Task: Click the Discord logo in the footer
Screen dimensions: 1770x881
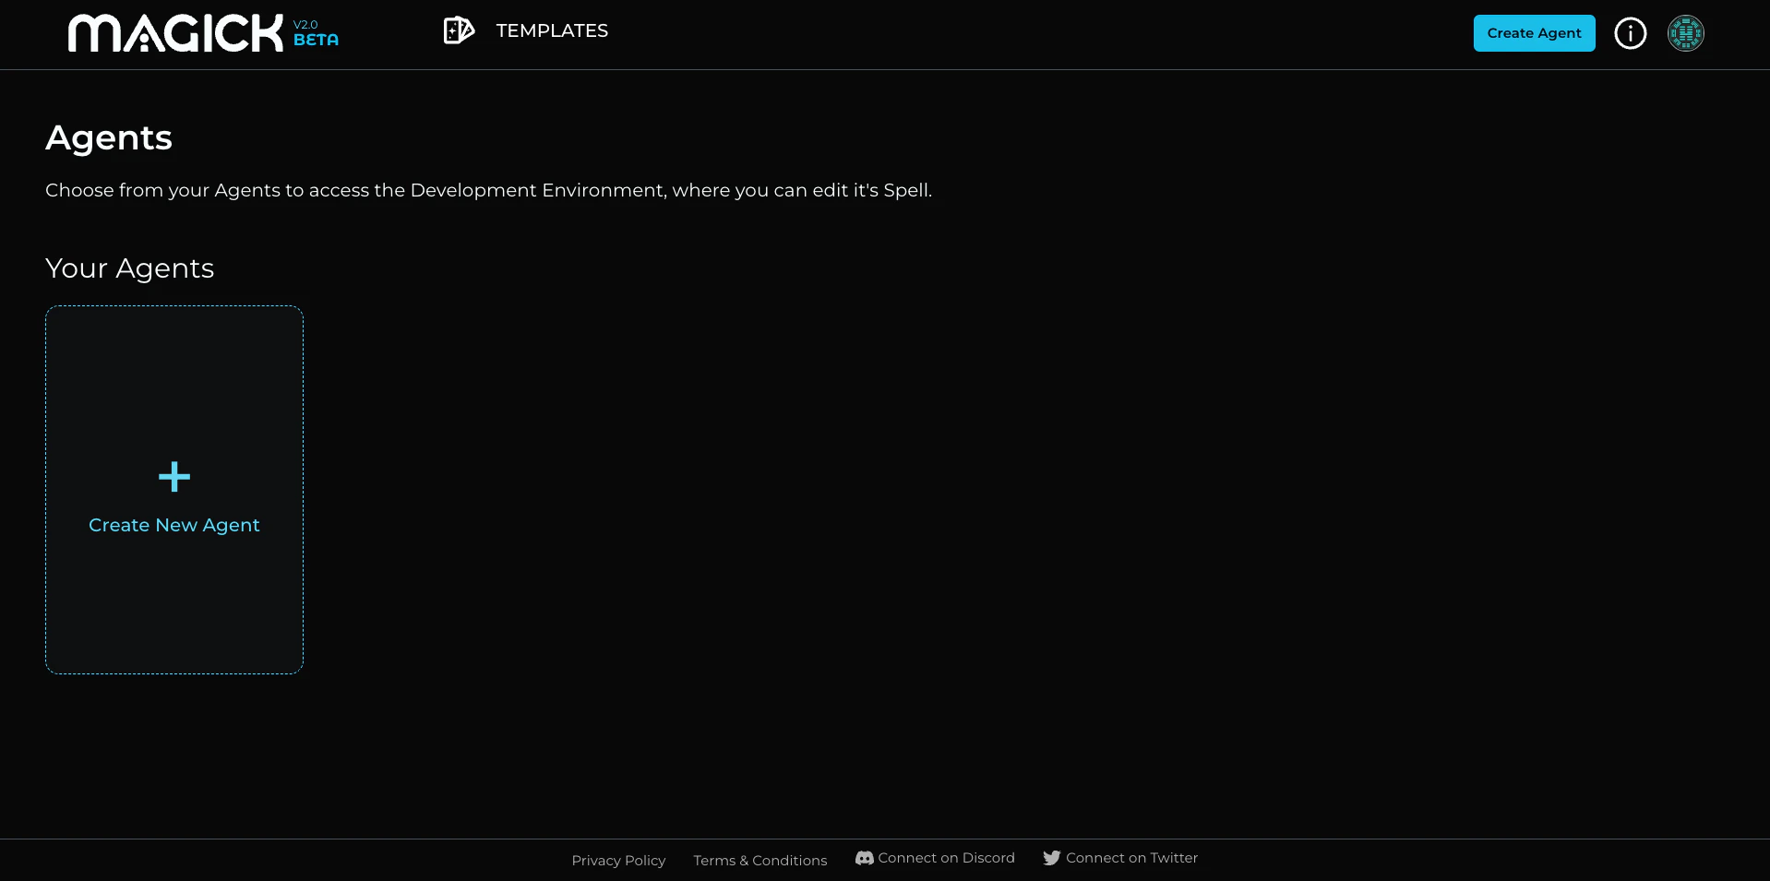Action: pyautogui.click(x=862, y=857)
